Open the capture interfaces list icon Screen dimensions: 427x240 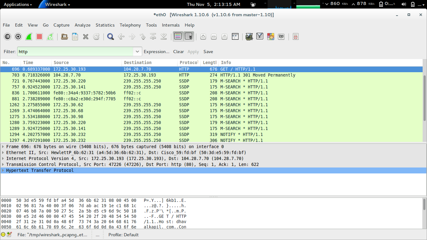(8, 37)
